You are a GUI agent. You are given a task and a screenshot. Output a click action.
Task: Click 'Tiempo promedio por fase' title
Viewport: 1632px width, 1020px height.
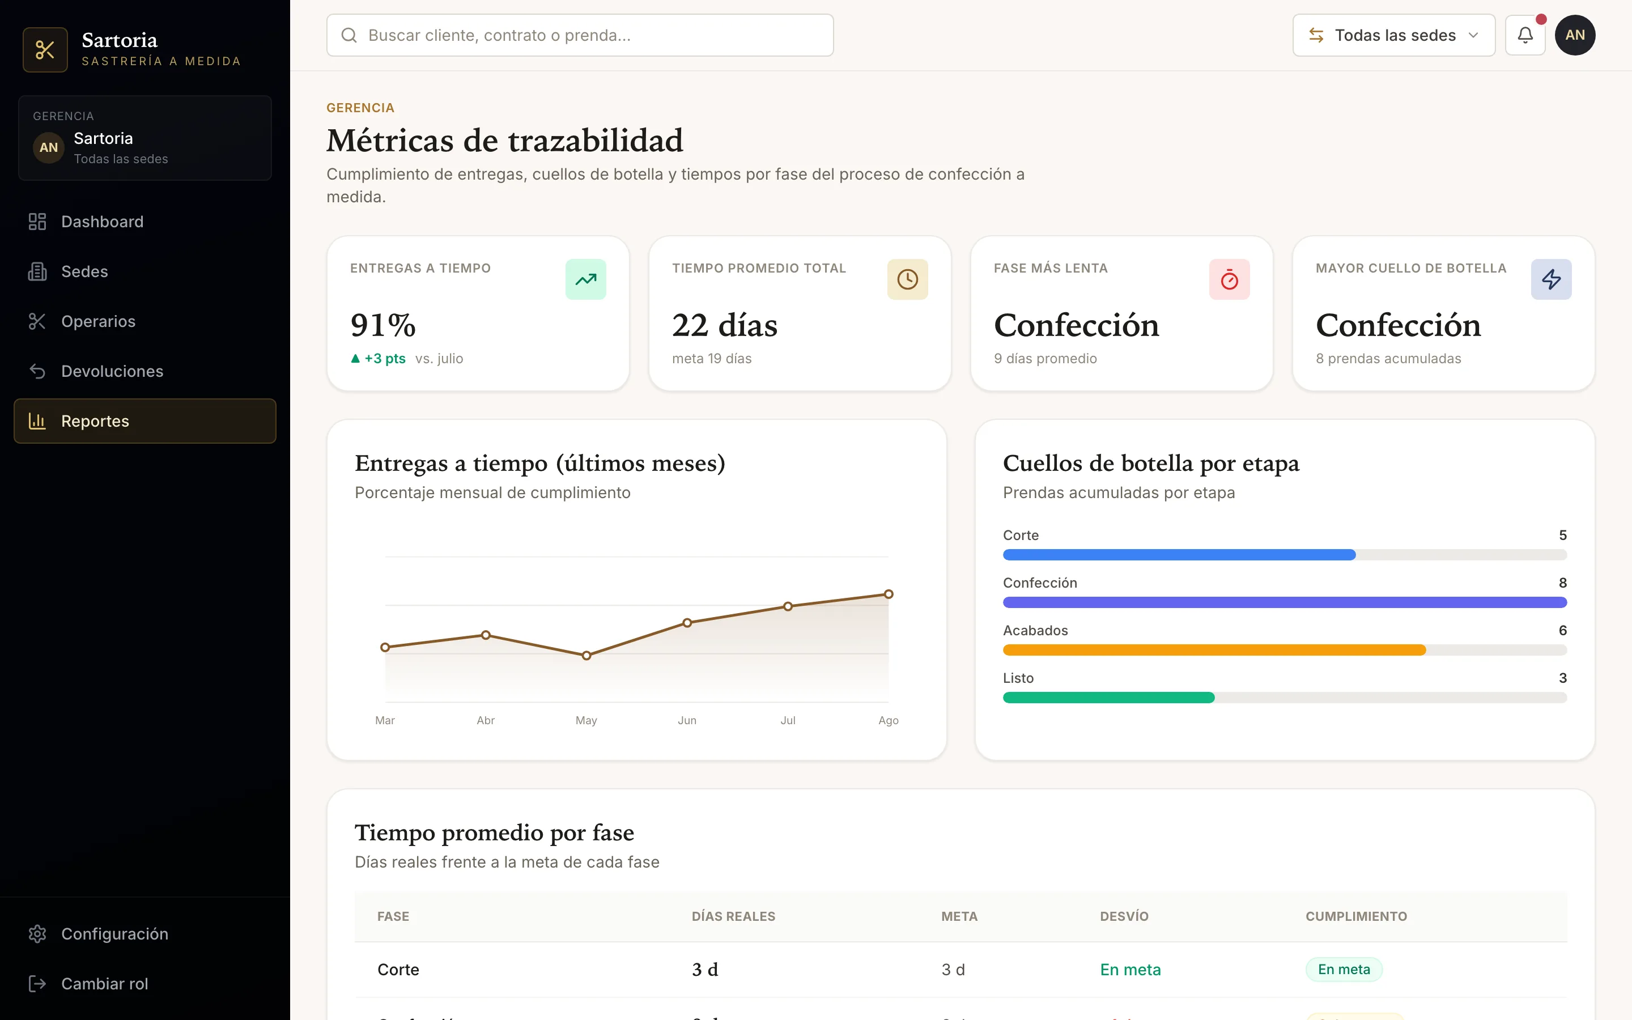494,832
